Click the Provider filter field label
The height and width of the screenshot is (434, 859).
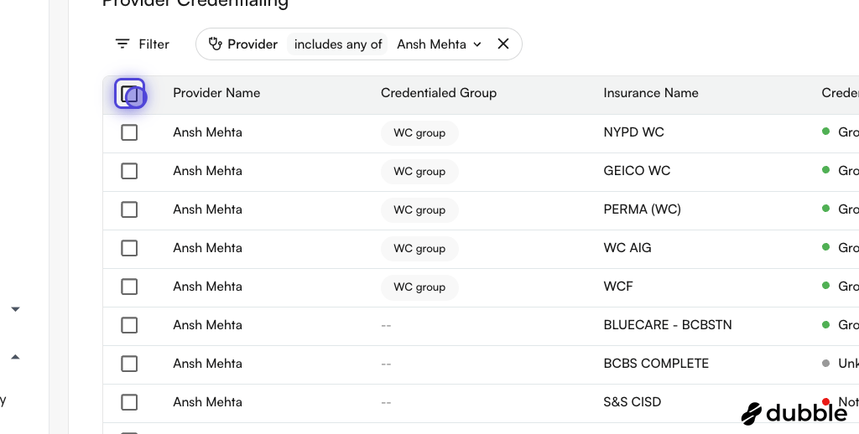pos(252,44)
